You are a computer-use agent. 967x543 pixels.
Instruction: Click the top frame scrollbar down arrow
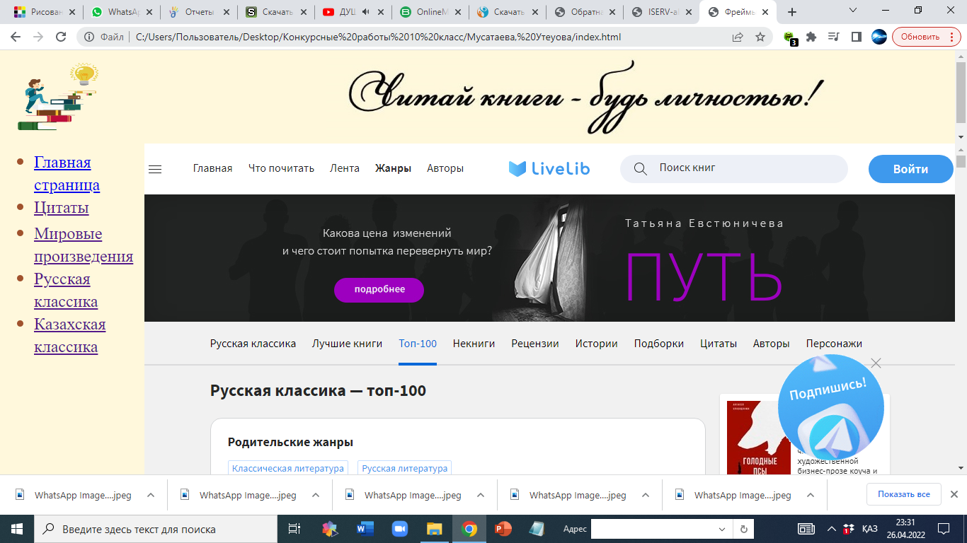961,136
